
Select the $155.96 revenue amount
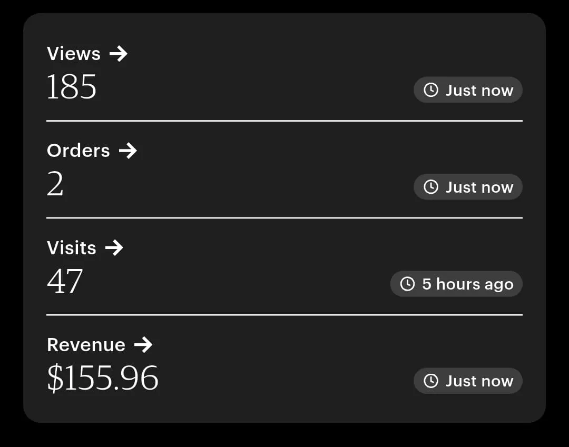pyautogui.click(x=103, y=378)
